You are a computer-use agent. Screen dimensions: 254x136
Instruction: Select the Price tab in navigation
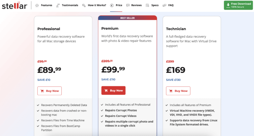coord(119,5)
